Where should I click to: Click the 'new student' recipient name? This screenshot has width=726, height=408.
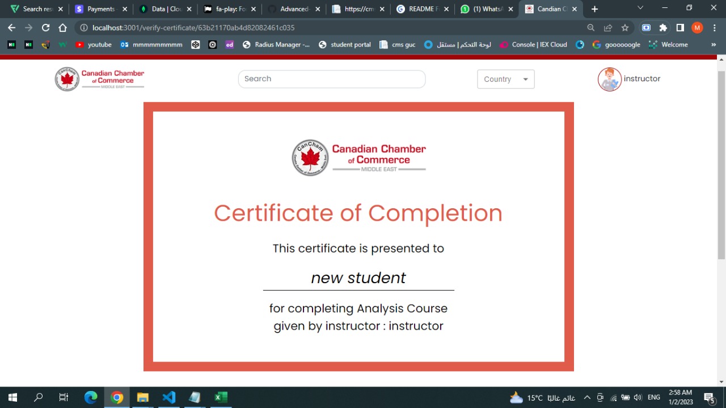(x=358, y=278)
